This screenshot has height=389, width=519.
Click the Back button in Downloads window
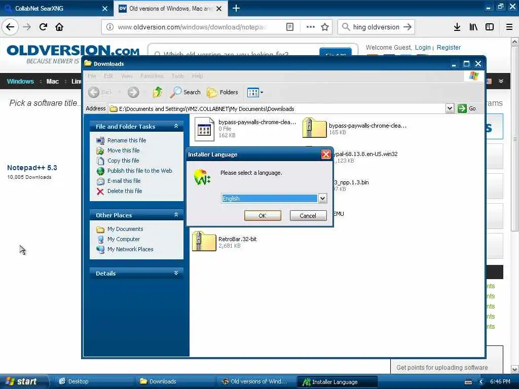(100, 92)
